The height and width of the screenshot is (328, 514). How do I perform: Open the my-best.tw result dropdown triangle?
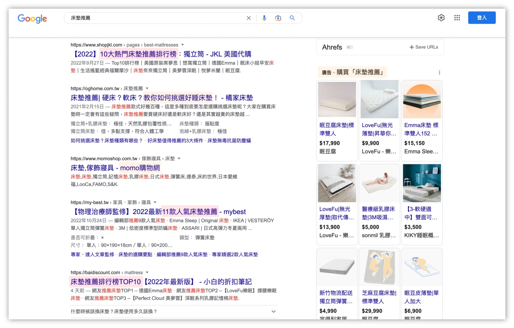coord(154,202)
